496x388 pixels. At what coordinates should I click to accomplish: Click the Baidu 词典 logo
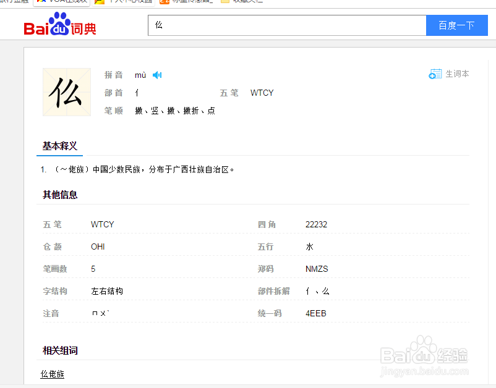tap(59, 26)
